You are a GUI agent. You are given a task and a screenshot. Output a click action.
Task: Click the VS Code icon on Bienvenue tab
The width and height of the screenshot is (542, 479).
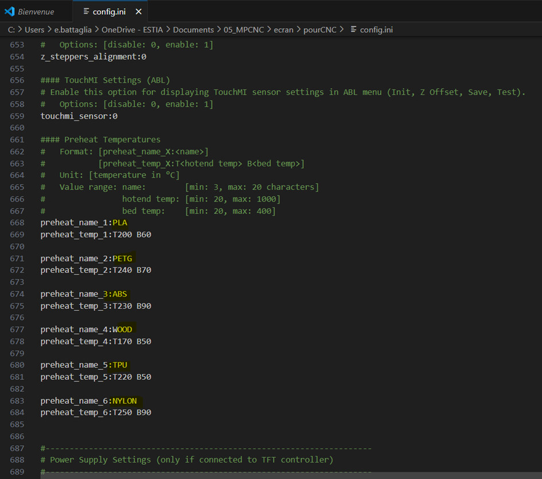click(9, 11)
